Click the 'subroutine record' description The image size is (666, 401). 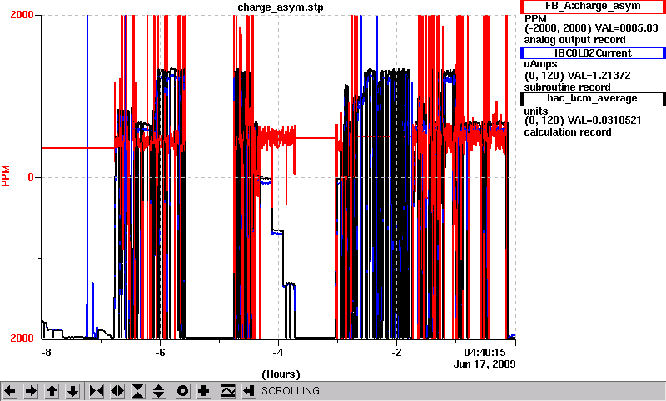click(567, 87)
